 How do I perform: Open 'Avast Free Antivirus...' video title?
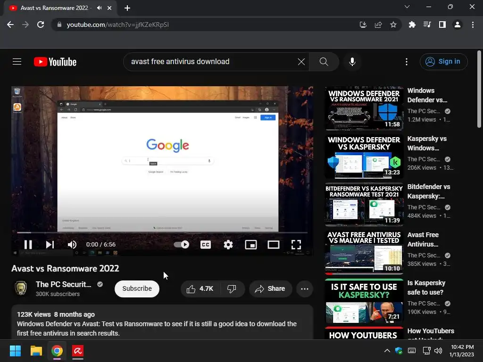[x=423, y=239]
